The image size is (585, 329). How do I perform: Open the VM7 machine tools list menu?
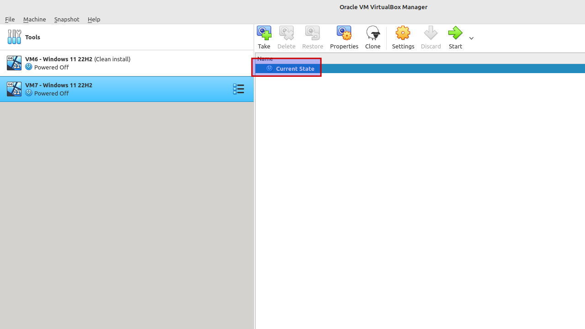(x=239, y=89)
